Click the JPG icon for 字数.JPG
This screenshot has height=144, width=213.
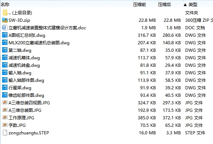pos(5,125)
